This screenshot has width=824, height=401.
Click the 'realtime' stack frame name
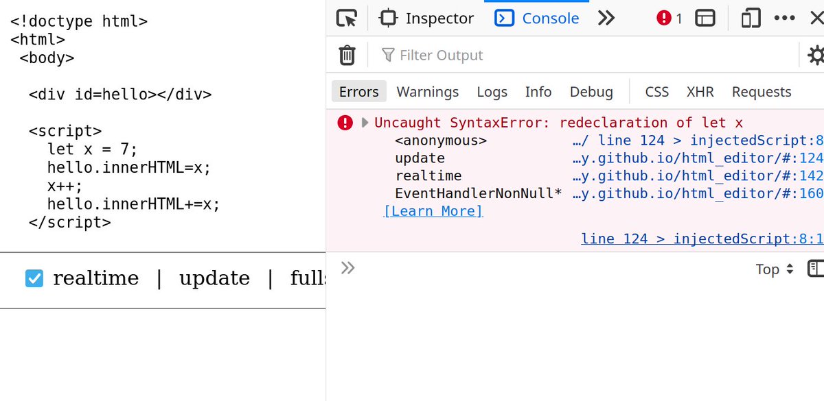pos(428,176)
